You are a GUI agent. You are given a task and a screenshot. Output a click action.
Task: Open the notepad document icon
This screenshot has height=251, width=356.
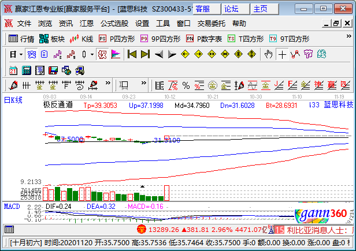coord(40,70)
